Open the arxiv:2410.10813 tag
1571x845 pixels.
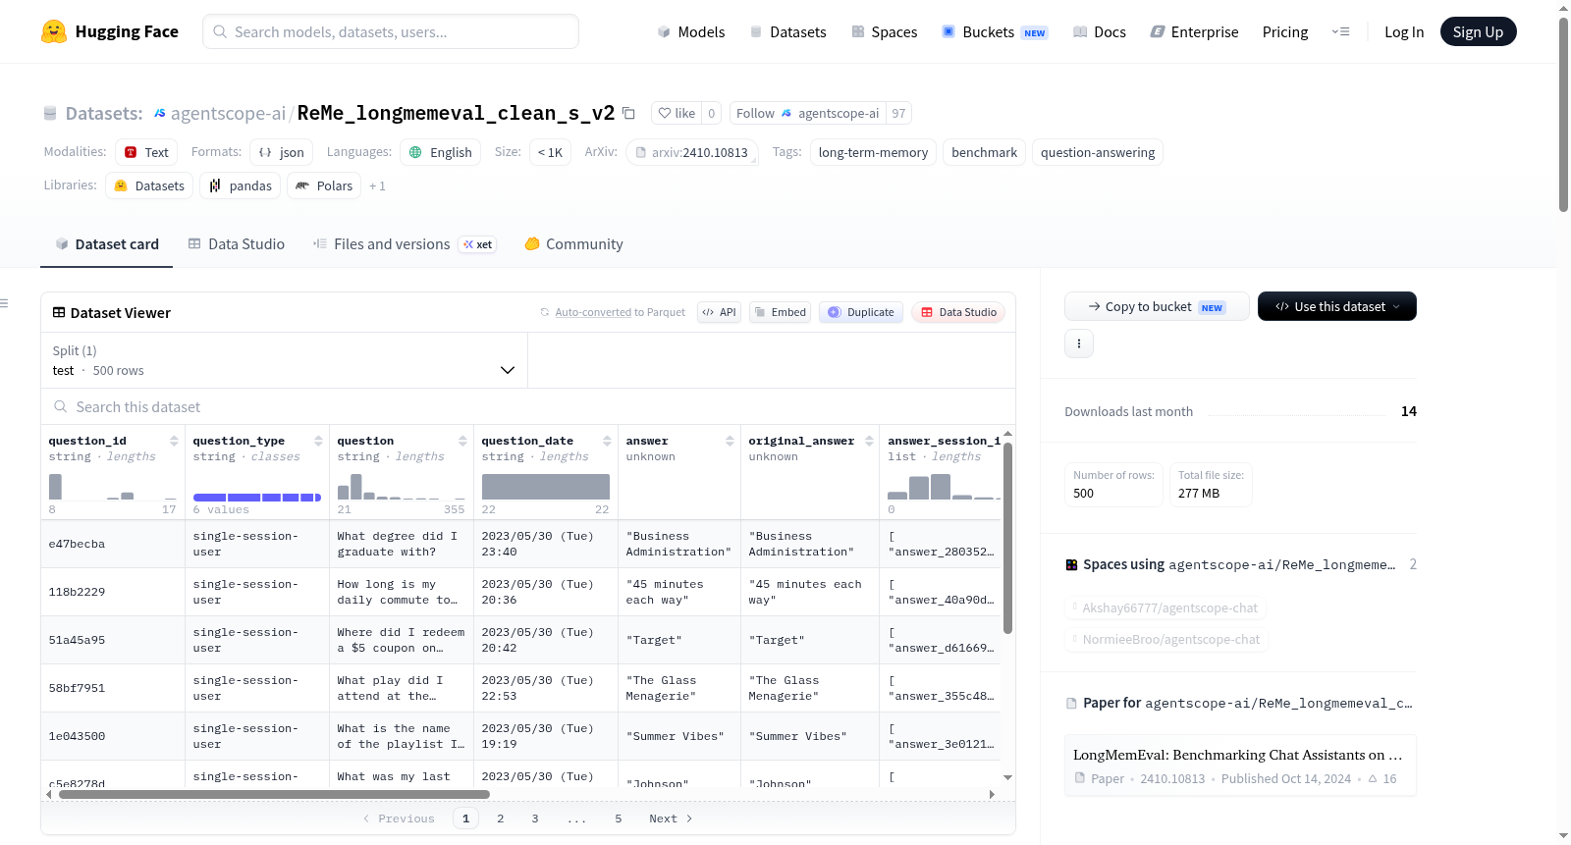point(692,152)
